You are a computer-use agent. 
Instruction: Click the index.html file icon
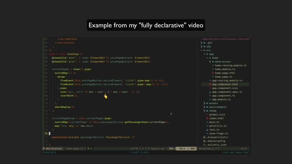[207, 118]
